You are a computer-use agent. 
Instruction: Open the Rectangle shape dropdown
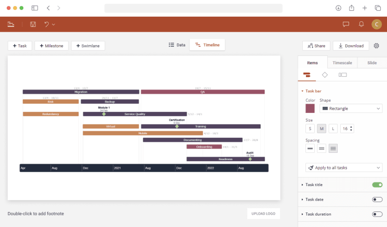(x=351, y=108)
